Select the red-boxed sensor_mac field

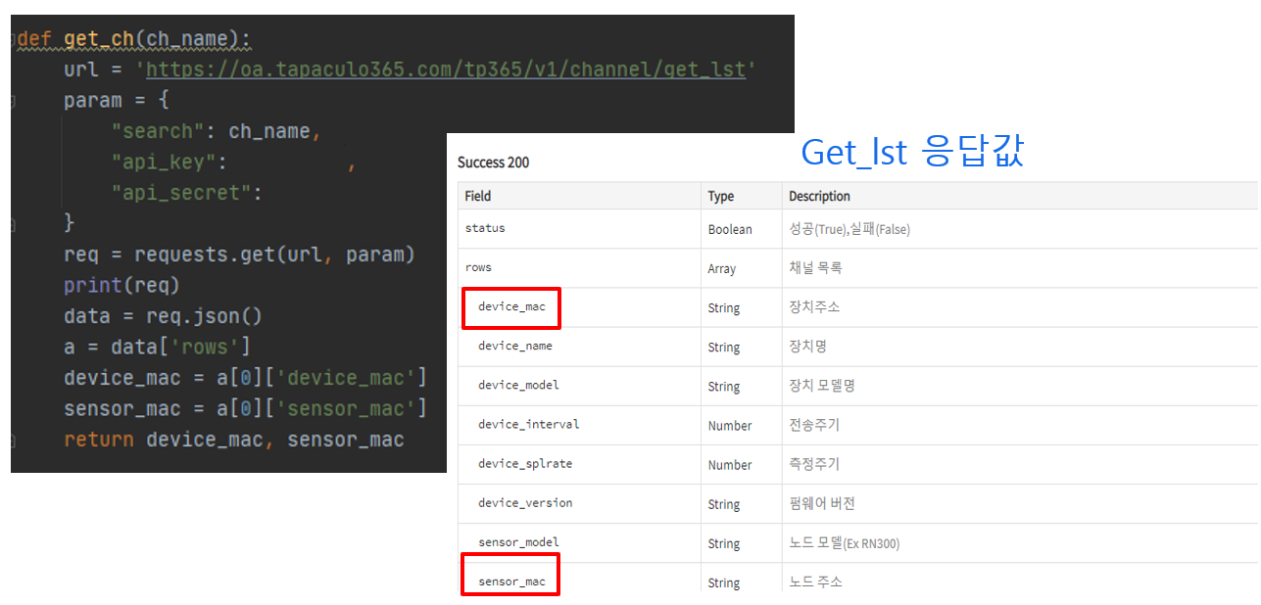[x=509, y=581]
